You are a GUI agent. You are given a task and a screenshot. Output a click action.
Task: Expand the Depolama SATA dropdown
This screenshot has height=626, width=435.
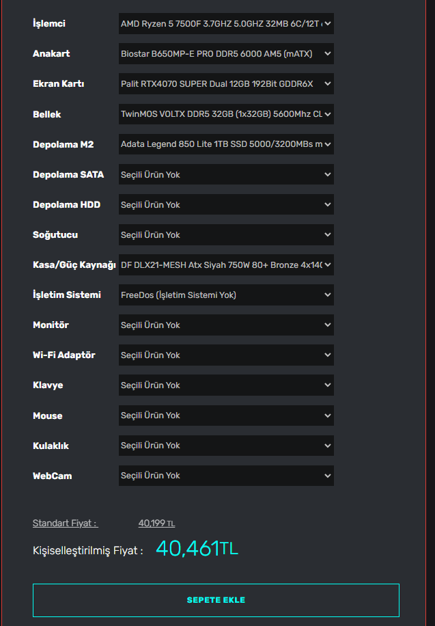[226, 174]
